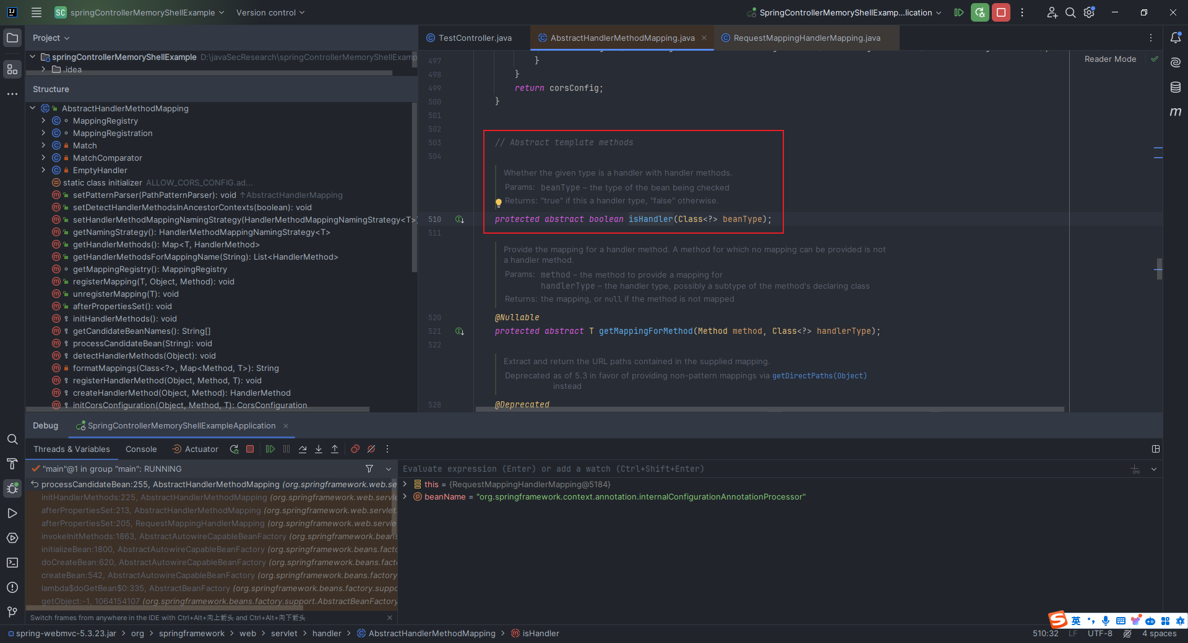Switch to TestController.java tab
The width and height of the screenshot is (1188, 643).
475,38
